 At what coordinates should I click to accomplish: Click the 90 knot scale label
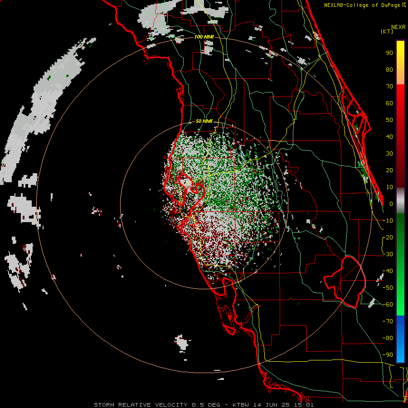pos(389,53)
